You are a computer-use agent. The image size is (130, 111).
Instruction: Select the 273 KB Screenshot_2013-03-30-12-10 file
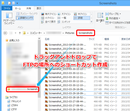pyautogui.click(x=67, y=81)
